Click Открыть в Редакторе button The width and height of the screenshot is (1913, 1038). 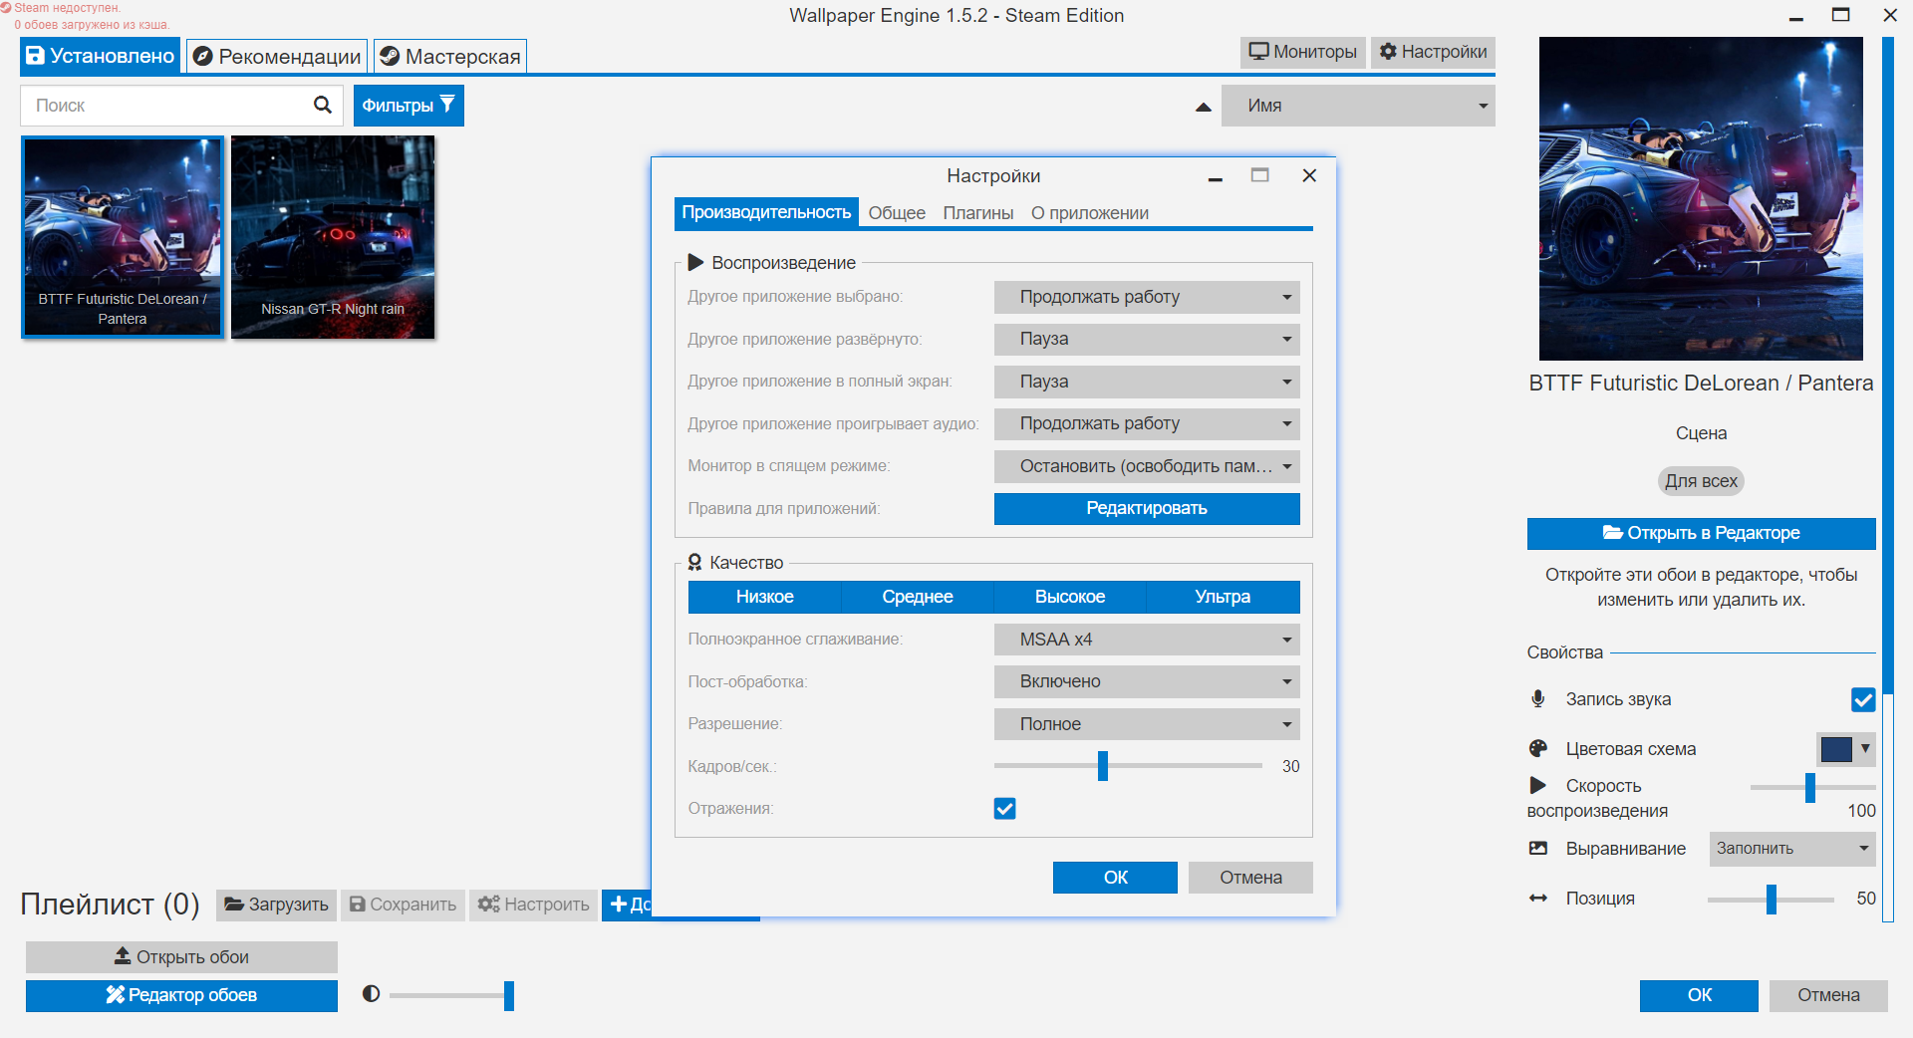click(x=1701, y=533)
